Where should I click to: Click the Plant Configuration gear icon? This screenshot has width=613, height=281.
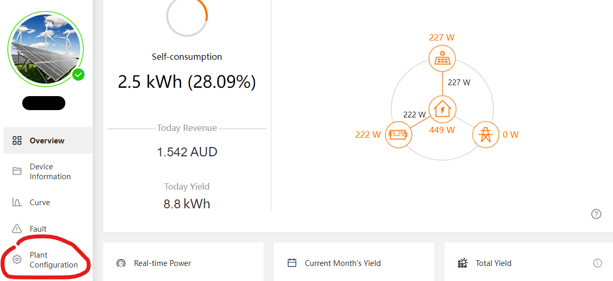point(17,260)
